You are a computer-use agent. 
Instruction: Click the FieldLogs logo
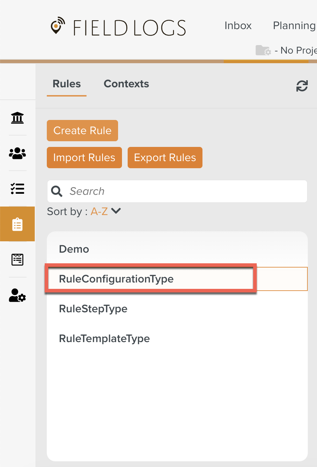pyautogui.click(x=118, y=27)
